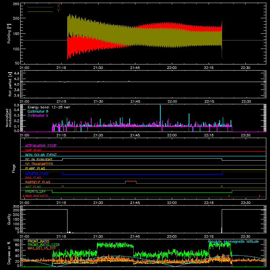Click the 250 tick on the Pointing axis
This screenshot has height=270, width=270.
pyautogui.click(x=16, y=4)
